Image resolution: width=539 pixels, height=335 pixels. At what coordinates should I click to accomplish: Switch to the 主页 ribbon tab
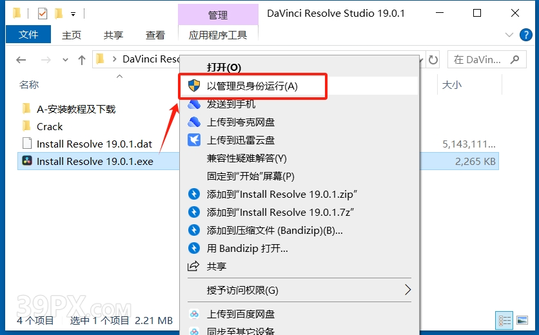pyautogui.click(x=72, y=35)
